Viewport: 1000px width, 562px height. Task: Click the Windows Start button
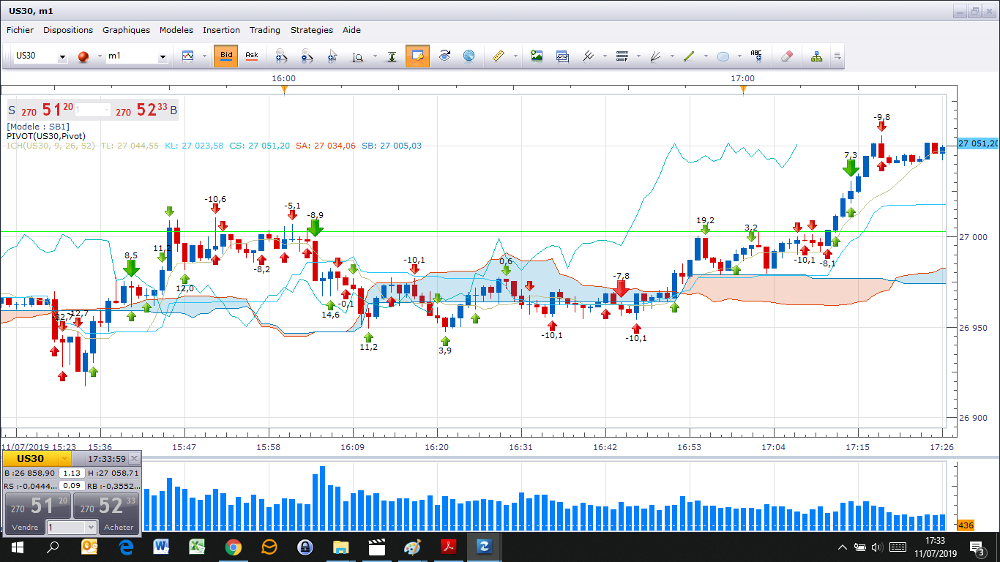pyautogui.click(x=18, y=547)
